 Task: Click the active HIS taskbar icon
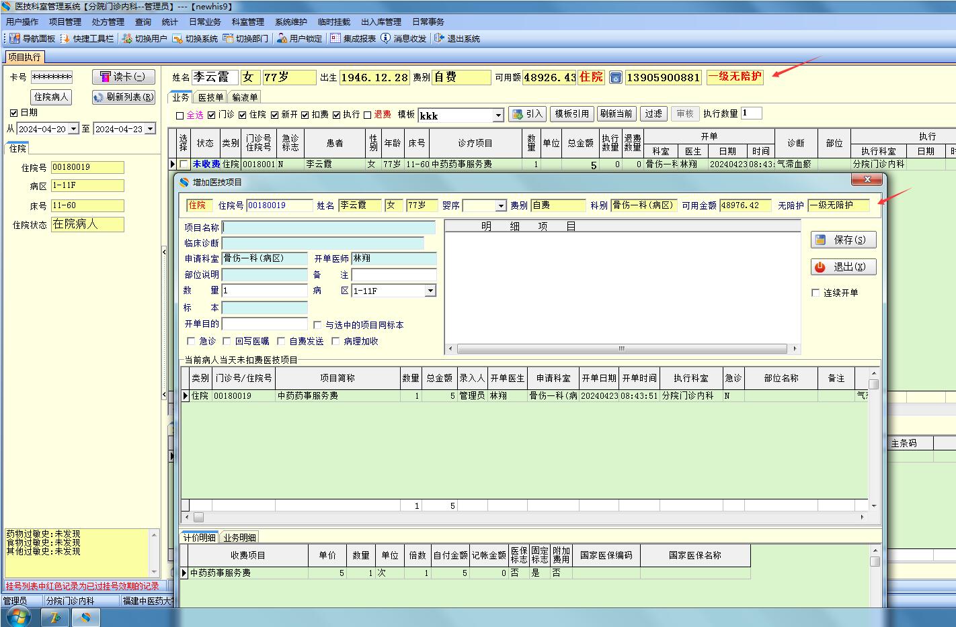click(85, 617)
